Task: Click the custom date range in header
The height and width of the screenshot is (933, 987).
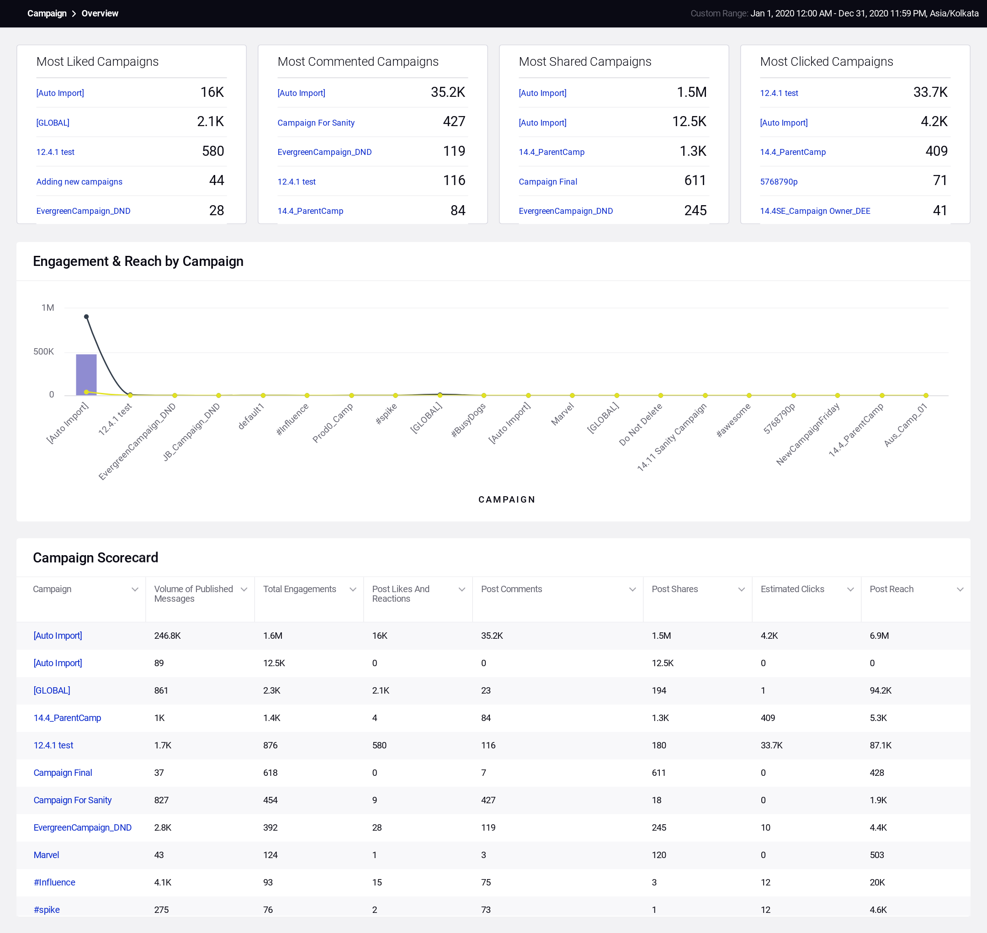Action: [x=834, y=13]
